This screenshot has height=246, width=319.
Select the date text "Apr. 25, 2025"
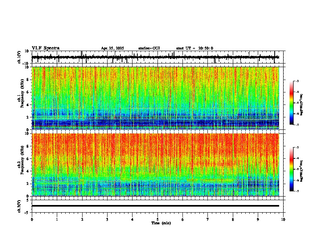[x=112, y=48]
